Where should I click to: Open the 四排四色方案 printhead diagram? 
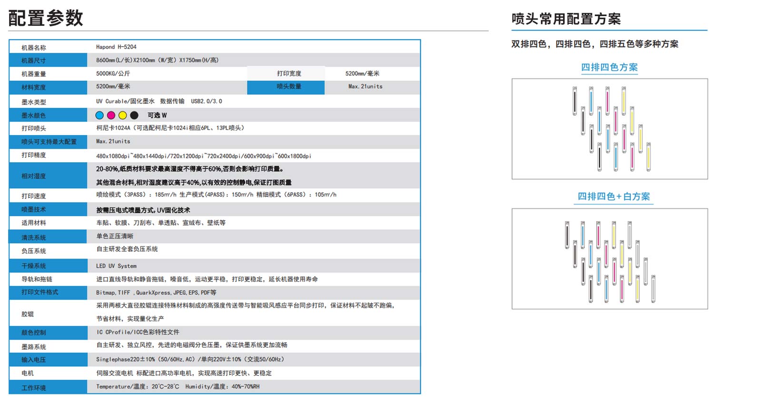[x=609, y=129]
